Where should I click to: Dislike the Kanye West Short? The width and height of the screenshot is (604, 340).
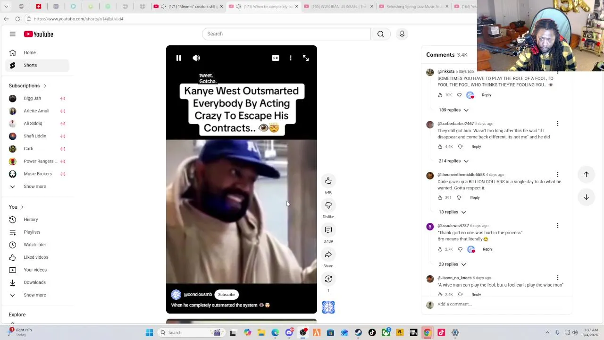328,205
